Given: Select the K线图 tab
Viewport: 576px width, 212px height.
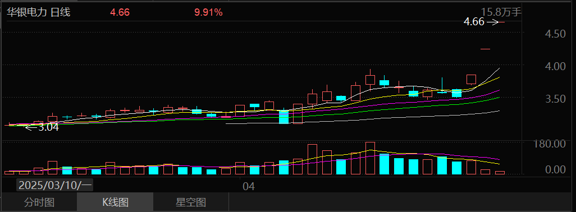Looking at the screenshot, I should (x=115, y=202).
